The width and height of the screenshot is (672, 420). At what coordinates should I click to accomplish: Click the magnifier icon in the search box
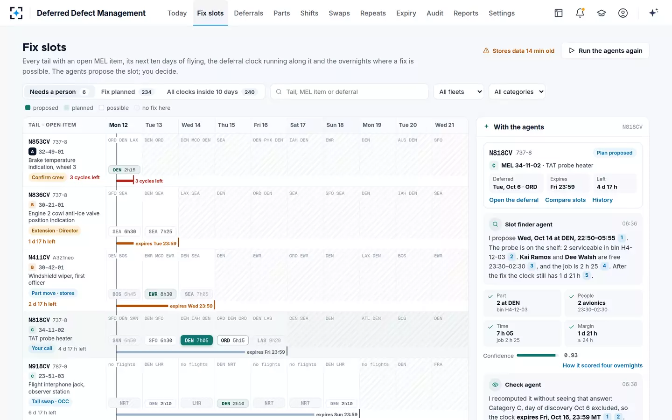[x=279, y=92]
